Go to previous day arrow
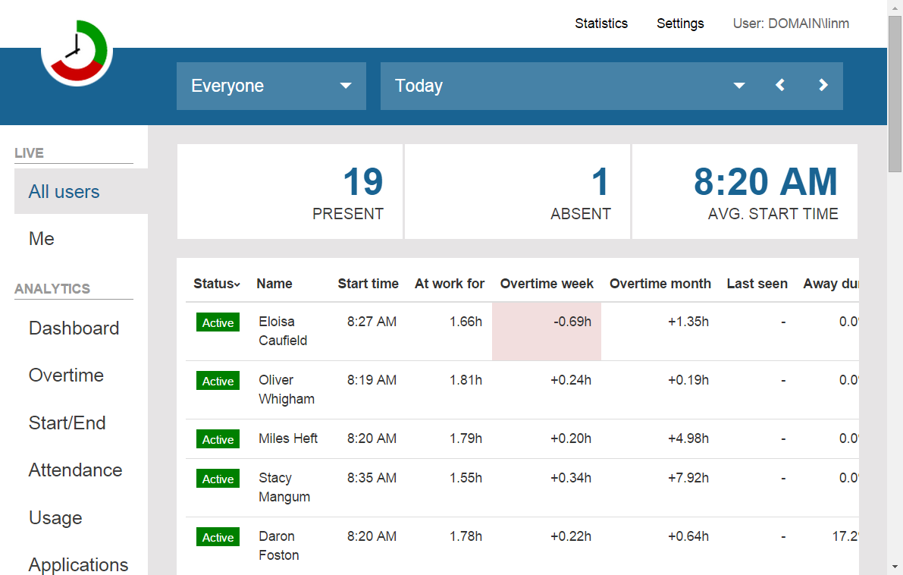Image resolution: width=903 pixels, height=575 pixels. point(780,86)
